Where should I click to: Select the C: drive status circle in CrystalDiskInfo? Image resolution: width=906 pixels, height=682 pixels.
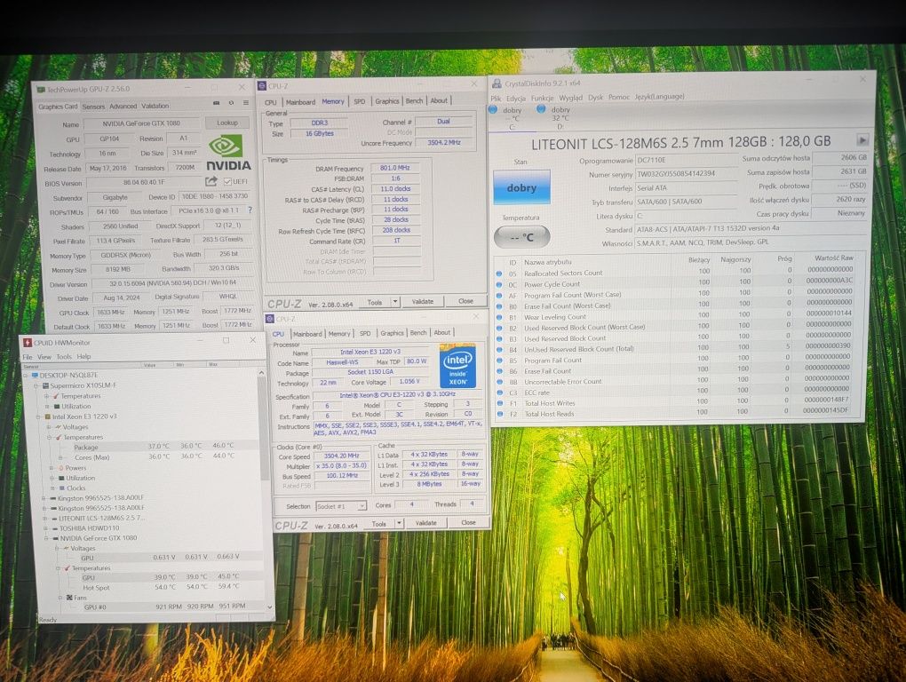pyautogui.click(x=493, y=108)
